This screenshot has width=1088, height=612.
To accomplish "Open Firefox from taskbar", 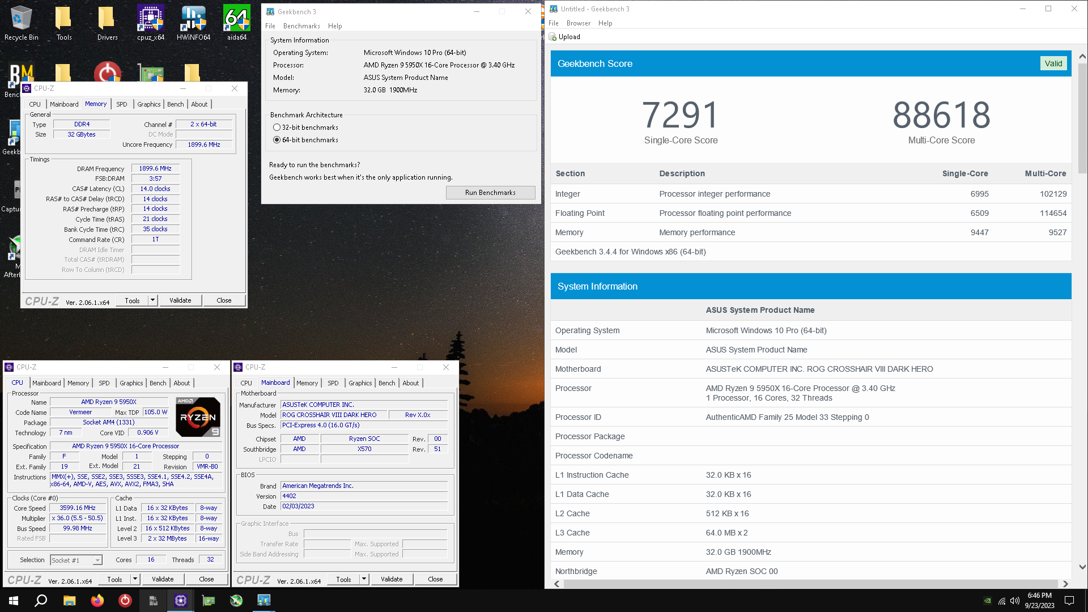I will 97,601.
